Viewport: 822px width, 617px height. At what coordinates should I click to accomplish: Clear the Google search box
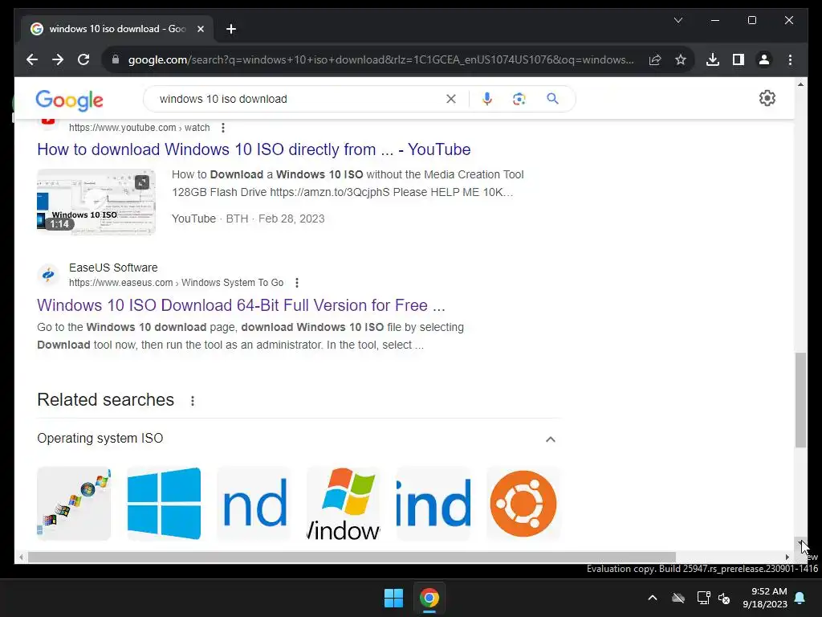(451, 99)
